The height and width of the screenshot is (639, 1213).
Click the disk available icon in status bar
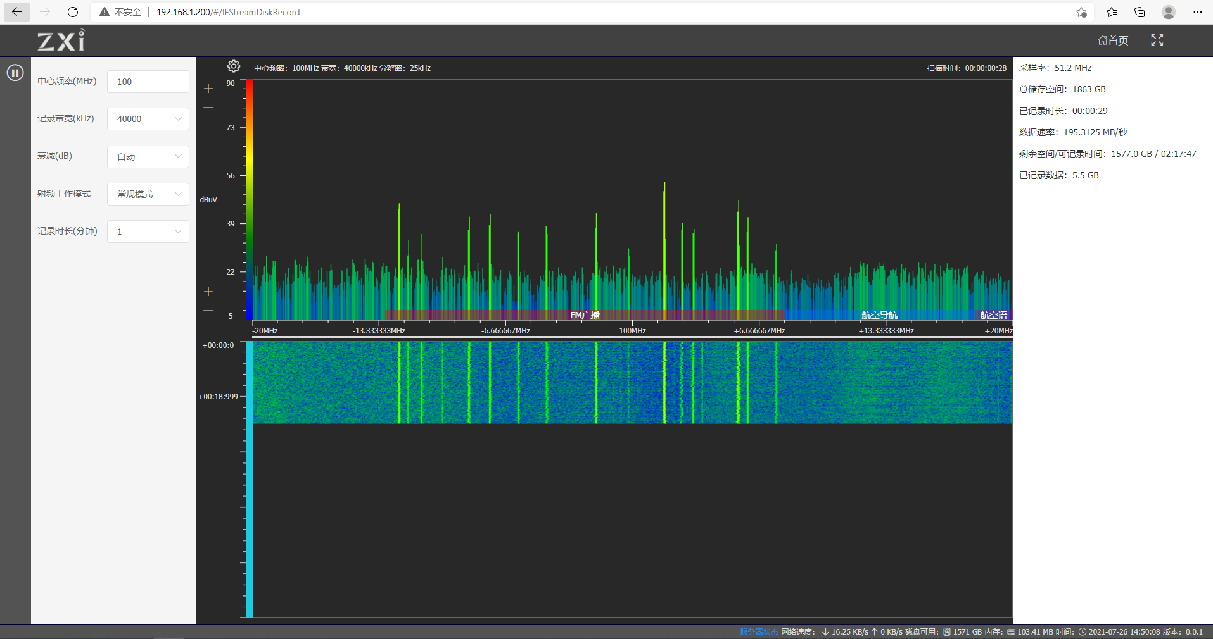point(947,632)
